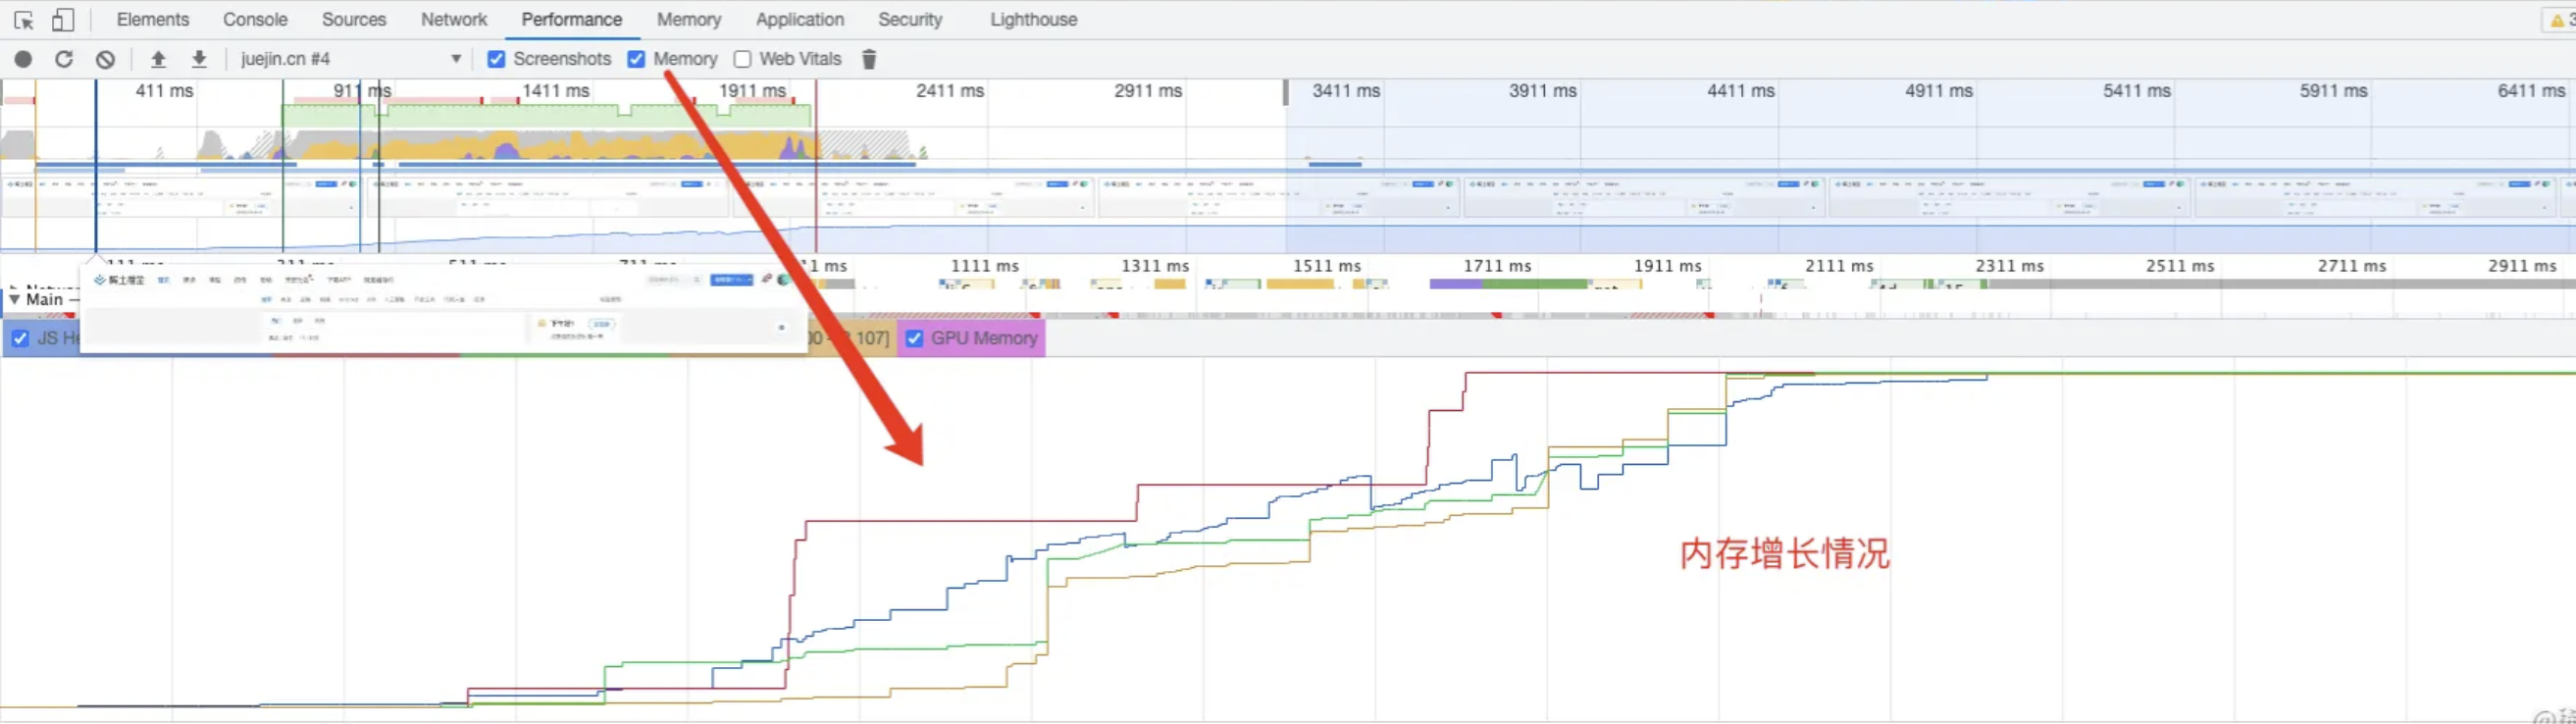Screen dimensions: 2576x724
Task: Click the inspect element picker icon
Action: click(24, 20)
